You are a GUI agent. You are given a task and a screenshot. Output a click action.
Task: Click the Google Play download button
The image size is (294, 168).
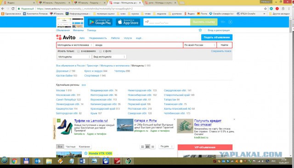tap(100, 22)
